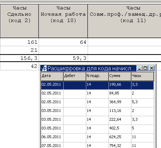Viewport: 161px width, 148px height.
Task: Click the 06.05.2011 date cell
Action: 52,138
